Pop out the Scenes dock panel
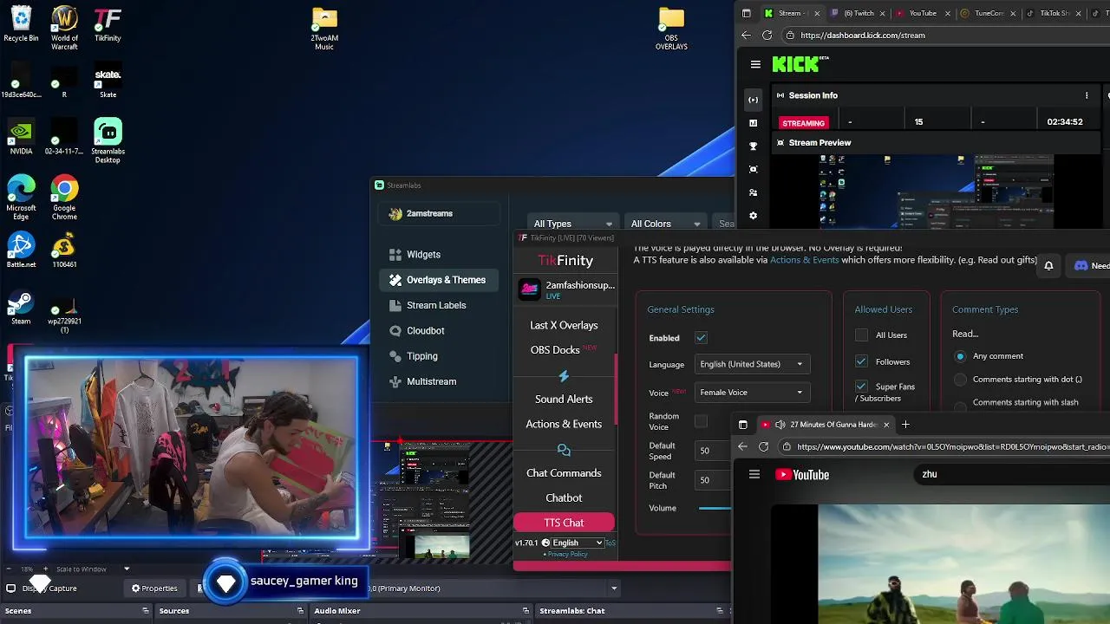The height and width of the screenshot is (624, 1110). 146,611
